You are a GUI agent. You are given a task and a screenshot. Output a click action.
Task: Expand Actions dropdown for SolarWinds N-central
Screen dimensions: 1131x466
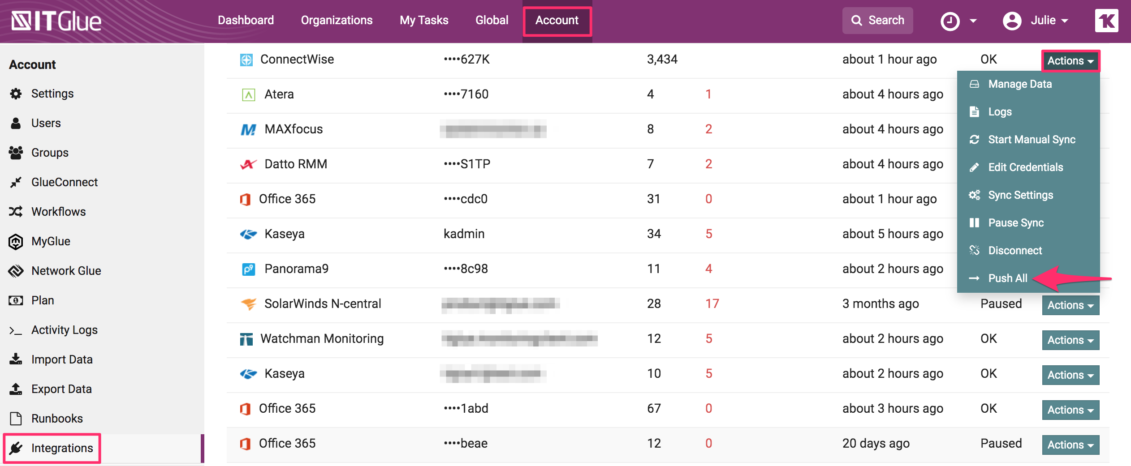click(1070, 305)
